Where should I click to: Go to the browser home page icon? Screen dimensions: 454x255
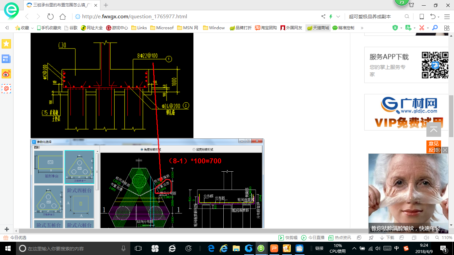pos(62,17)
